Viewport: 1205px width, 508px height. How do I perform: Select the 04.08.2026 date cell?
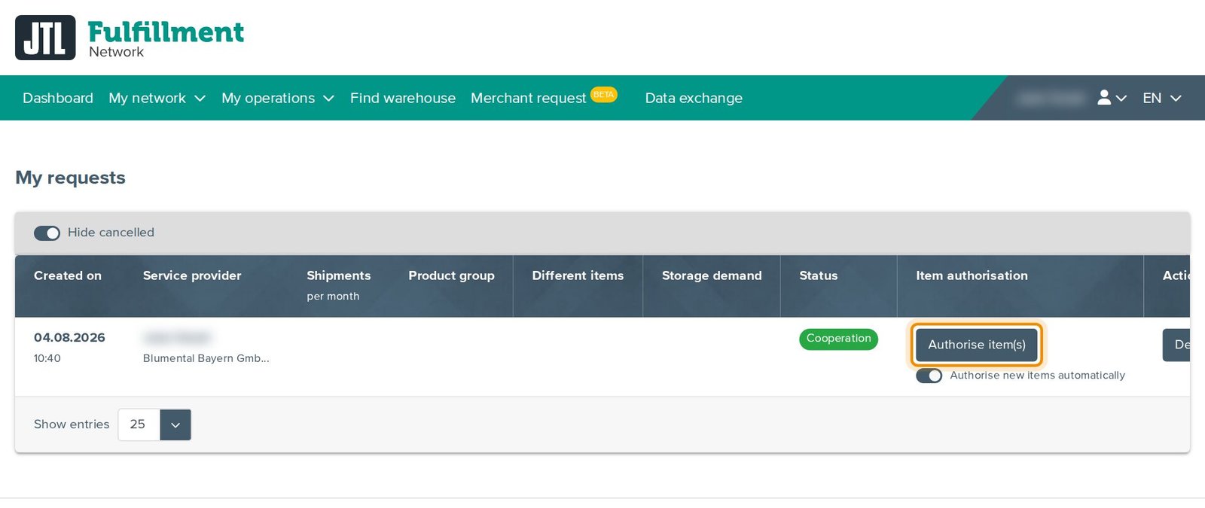(x=69, y=338)
